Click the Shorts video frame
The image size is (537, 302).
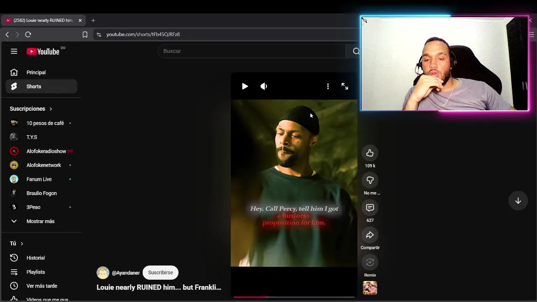pyautogui.click(x=294, y=183)
